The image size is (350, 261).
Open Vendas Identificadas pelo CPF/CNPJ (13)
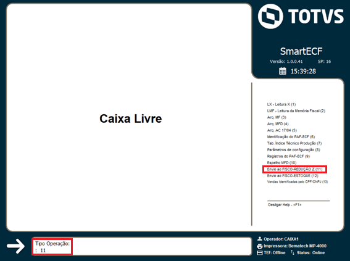point(298,182)
